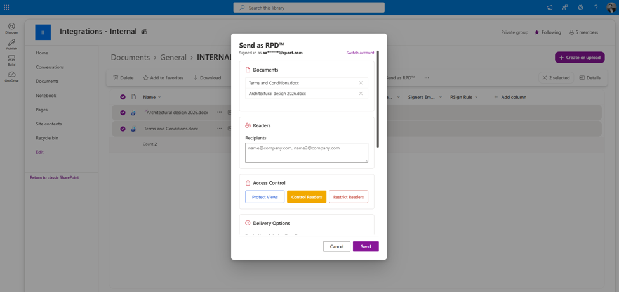Clear the 2 selected items
Image resolution: width=619 pixels, height=292 pixels.
pyautogui.click(x=556, y=78)
